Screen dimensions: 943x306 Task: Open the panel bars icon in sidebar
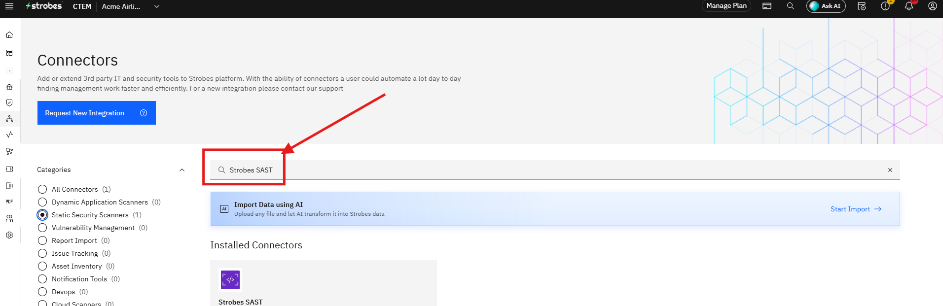pos(9,186)
